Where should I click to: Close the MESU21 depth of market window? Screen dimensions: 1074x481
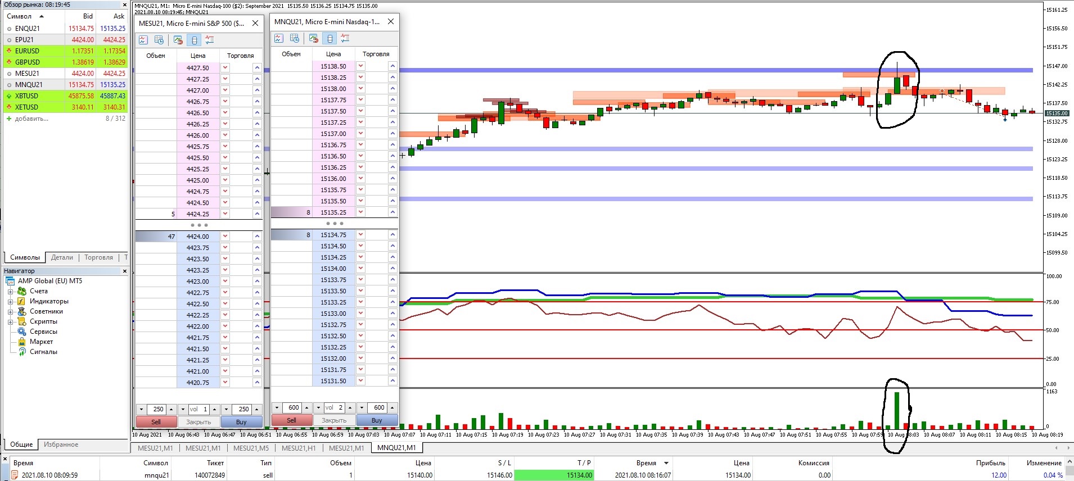(x=255, y=23)
